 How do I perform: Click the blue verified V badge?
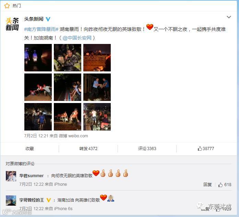pos(48,19)
